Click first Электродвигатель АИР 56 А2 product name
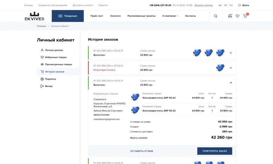Screen dimensions: 273x164 (159, 98)
